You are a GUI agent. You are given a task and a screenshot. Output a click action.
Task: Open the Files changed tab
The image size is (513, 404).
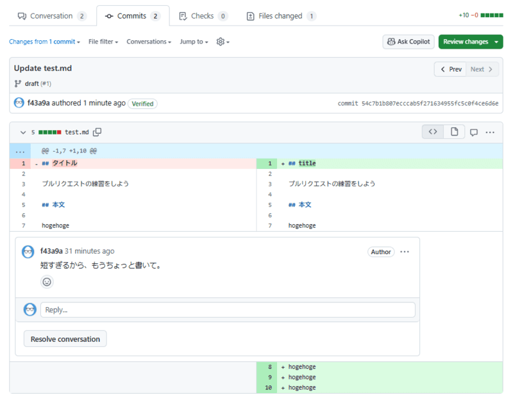[x=282, y=16]
